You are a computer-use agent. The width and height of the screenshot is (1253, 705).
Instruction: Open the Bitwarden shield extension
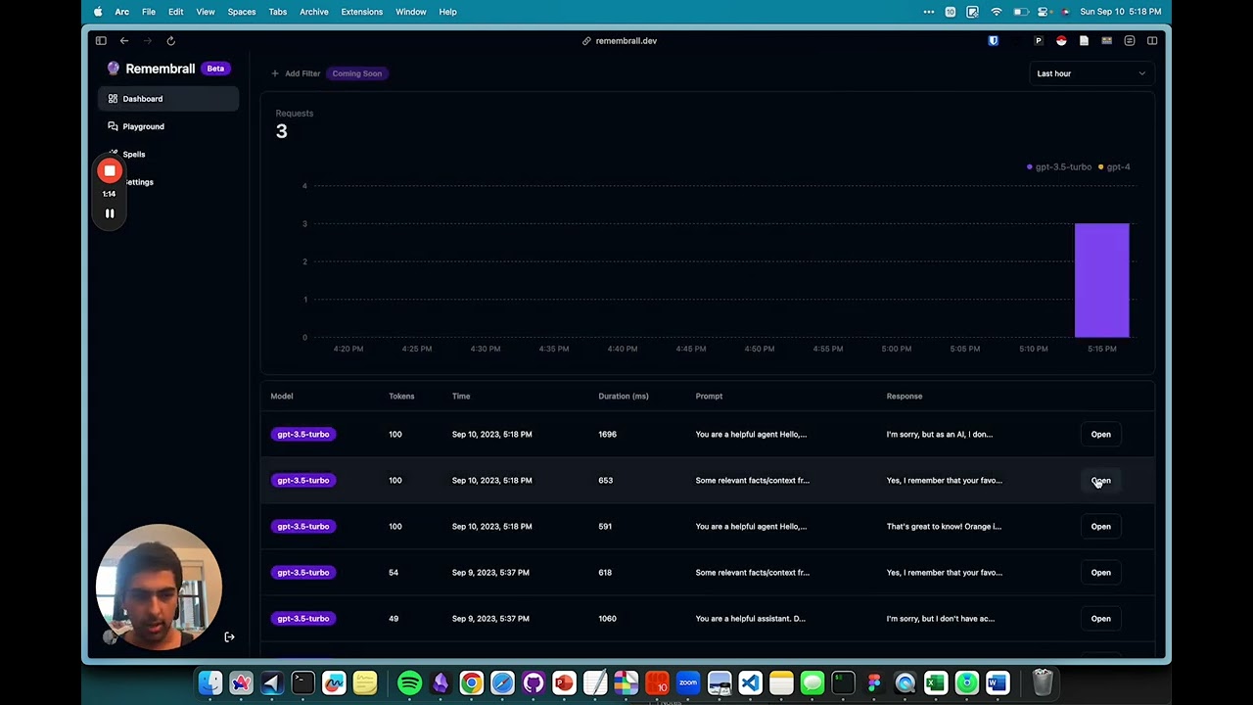993,41
